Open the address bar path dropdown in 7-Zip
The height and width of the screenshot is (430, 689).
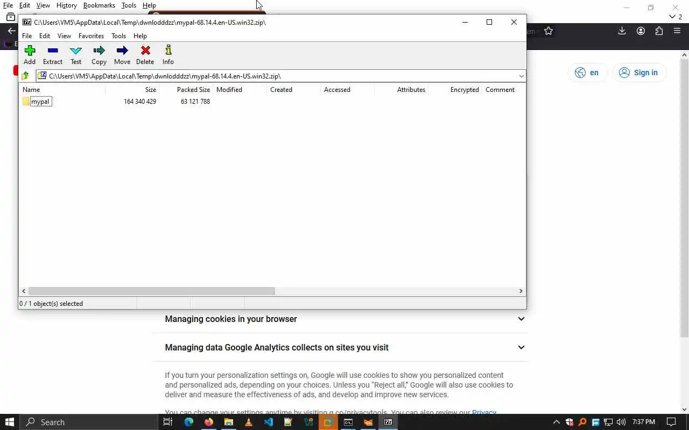521,76
